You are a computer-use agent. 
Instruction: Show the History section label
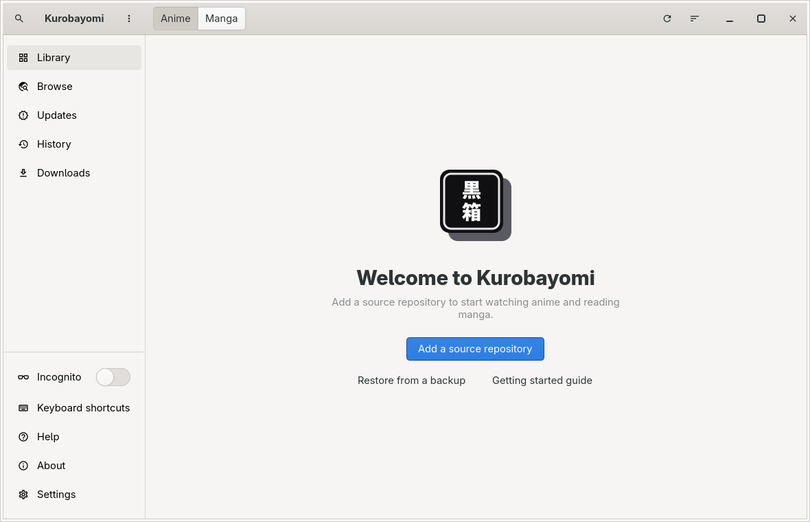coord(54,145)
